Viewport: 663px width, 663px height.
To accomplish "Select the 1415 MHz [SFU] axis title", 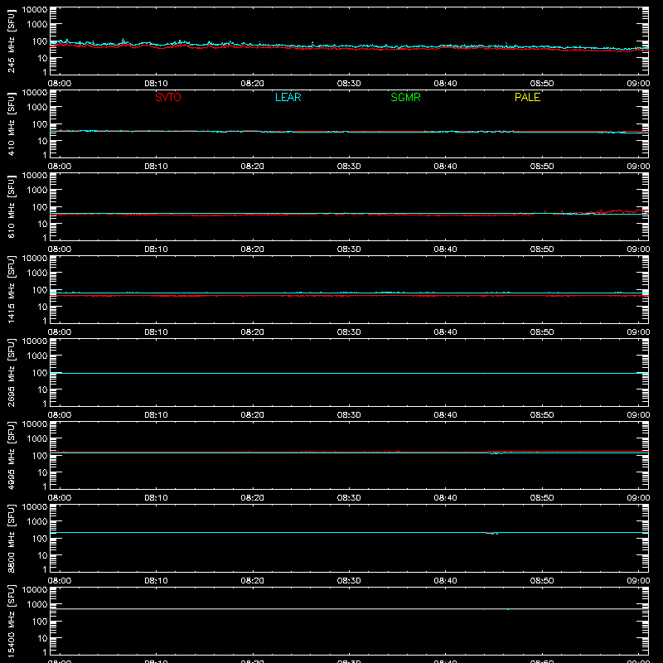I will pos(11,289).
